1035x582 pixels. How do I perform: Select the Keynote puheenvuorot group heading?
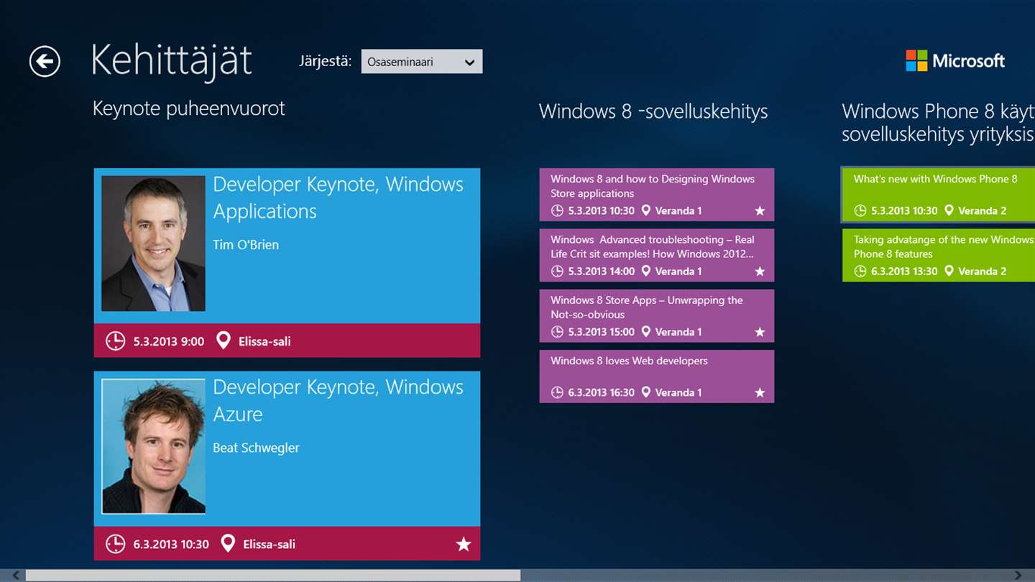pos(189,108)
